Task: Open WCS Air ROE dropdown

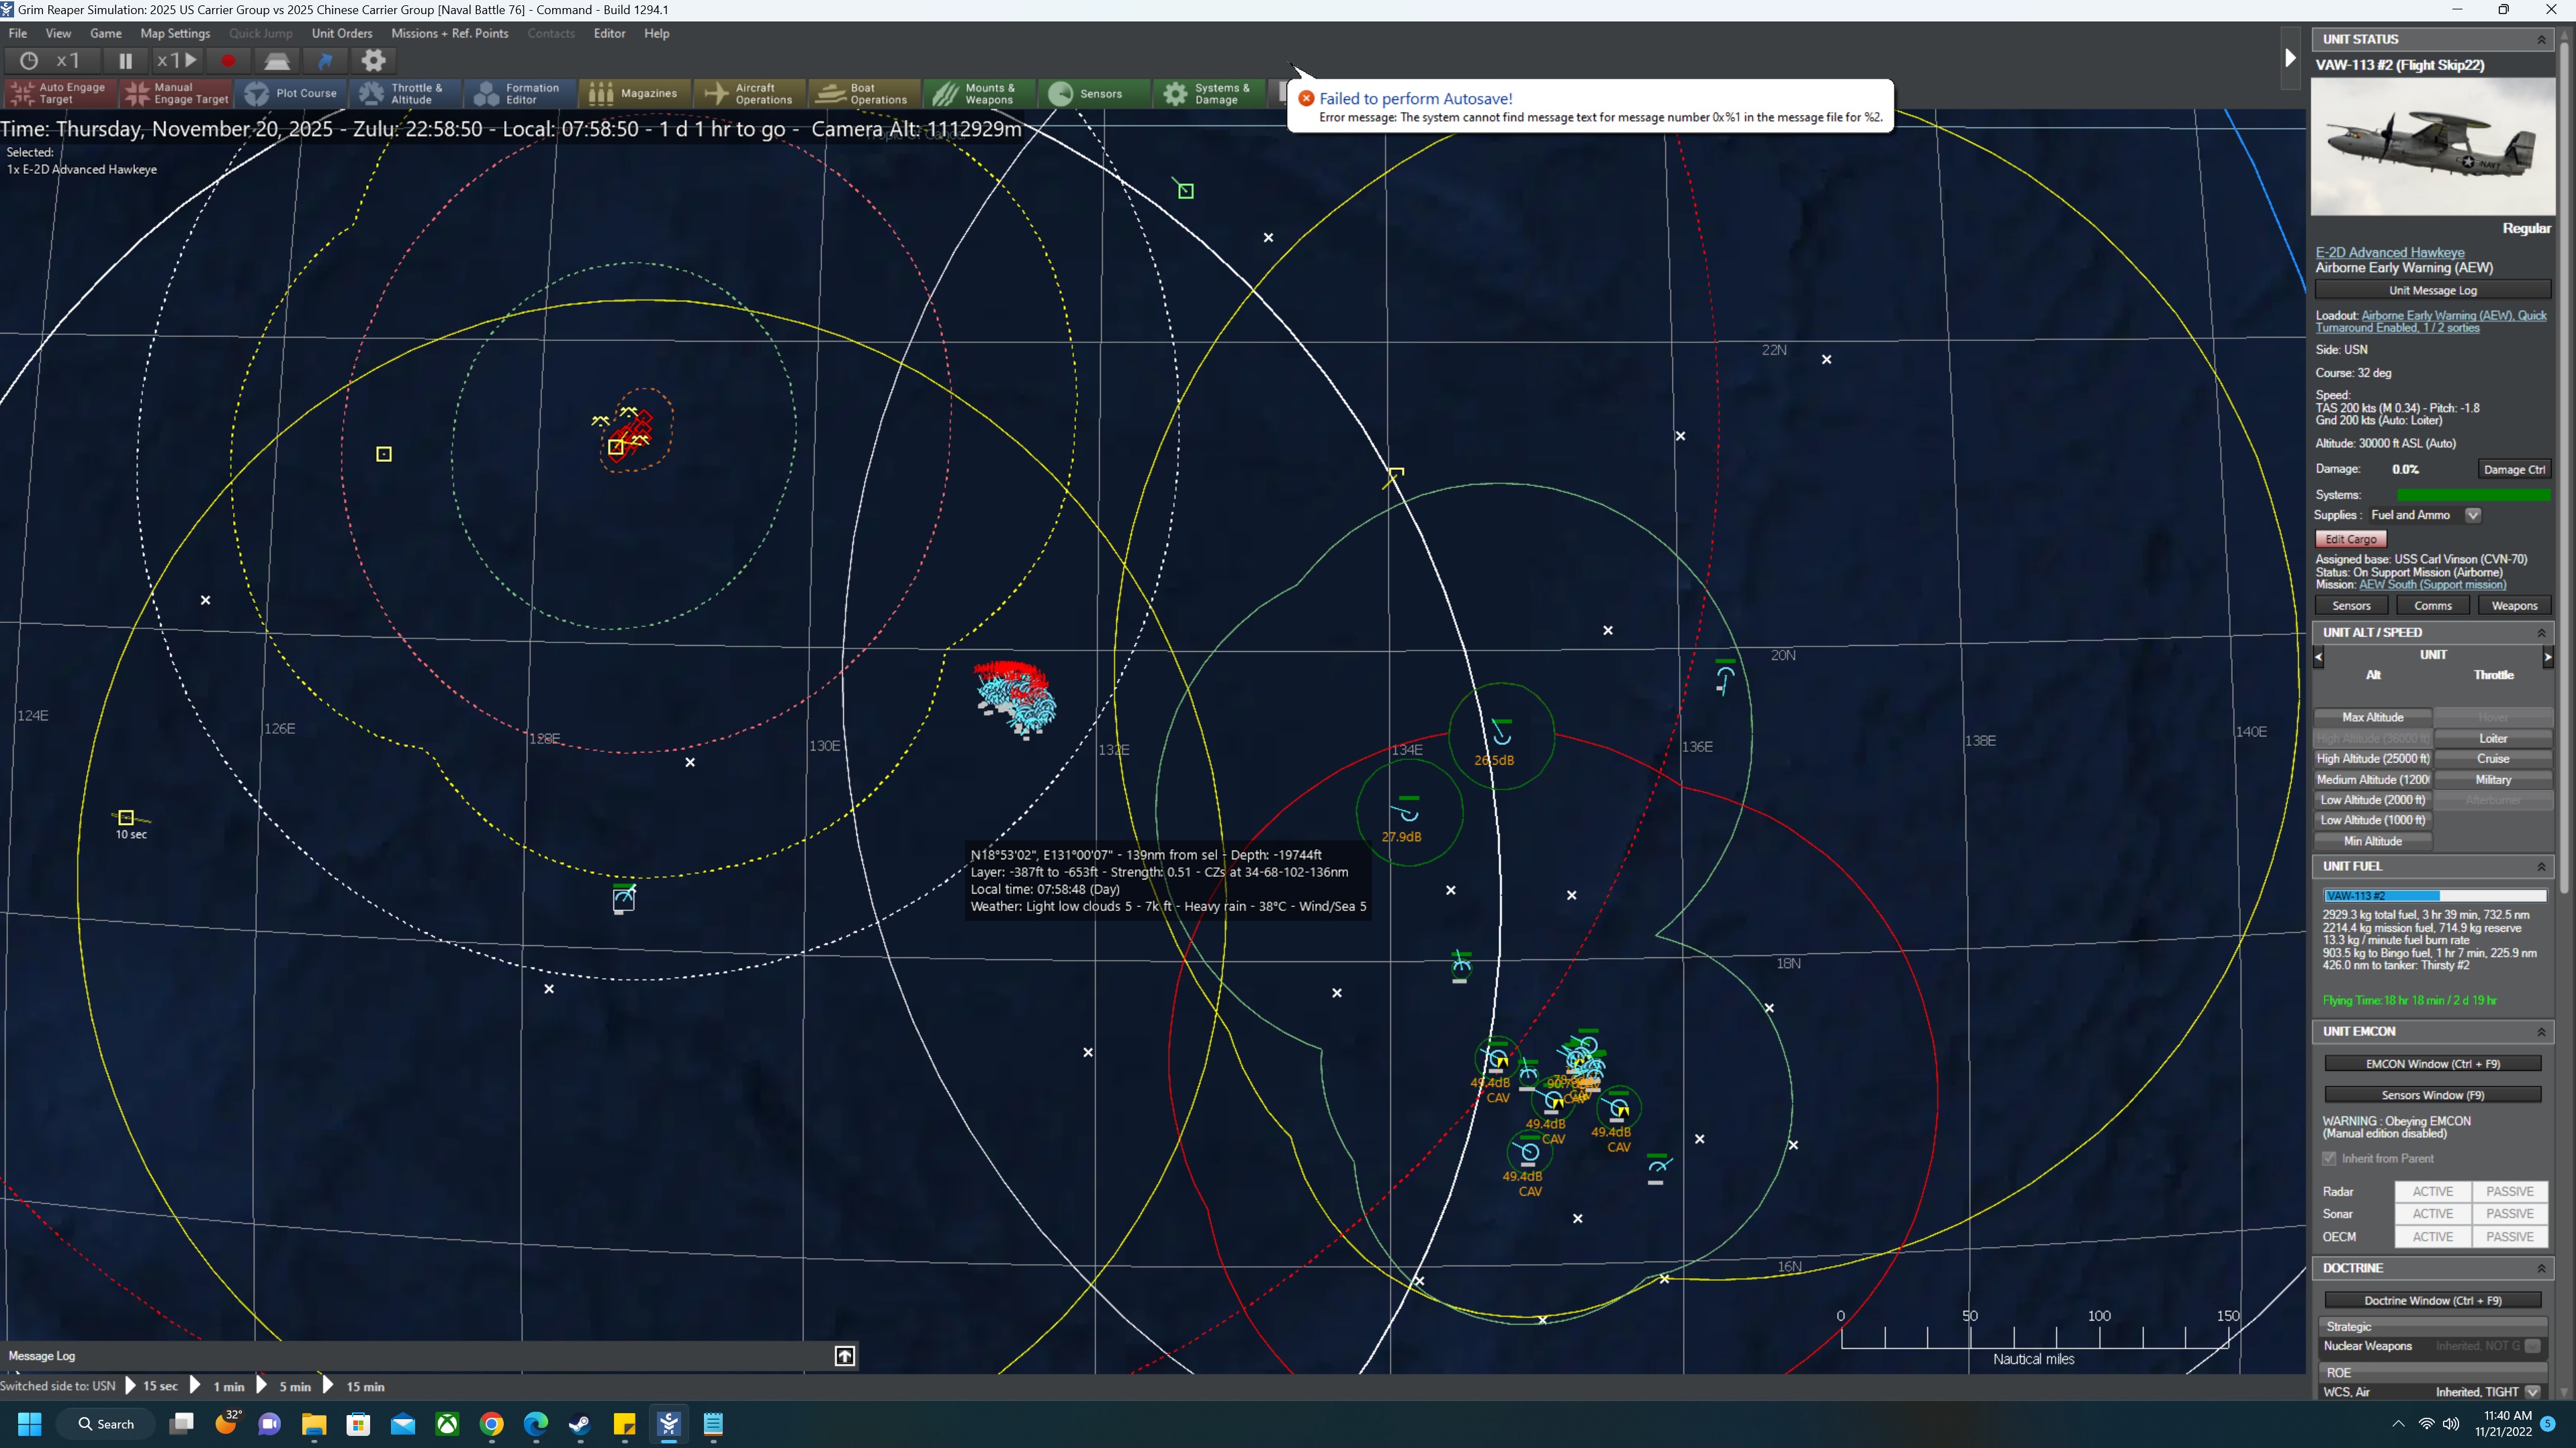Action: click(x=2532, y=1392)
